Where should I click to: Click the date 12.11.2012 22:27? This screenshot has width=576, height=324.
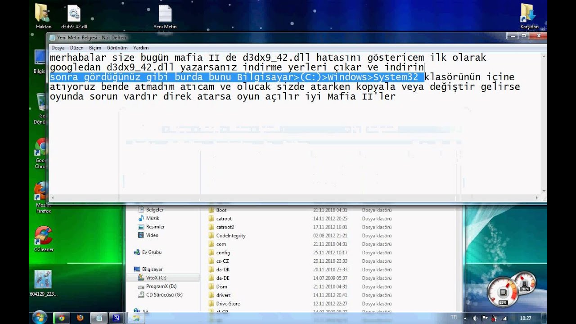[x=330, y=304]
